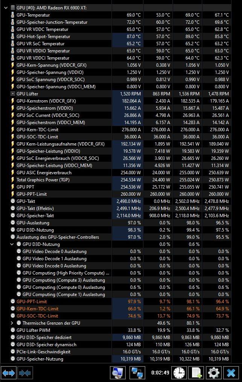Click the 97.9 % orange PPT limit value
Screen dimensions: 242x382
(134, 302)
